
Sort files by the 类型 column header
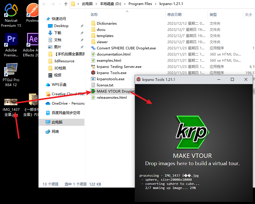tap(213, 15)
